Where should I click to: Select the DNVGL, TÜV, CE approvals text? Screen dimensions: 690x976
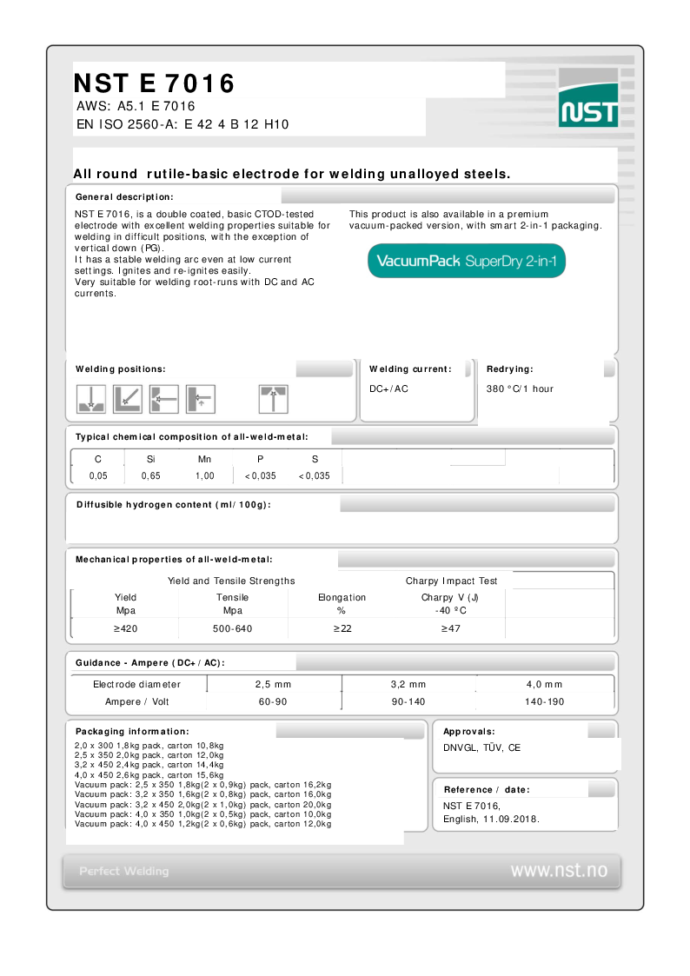481,747
